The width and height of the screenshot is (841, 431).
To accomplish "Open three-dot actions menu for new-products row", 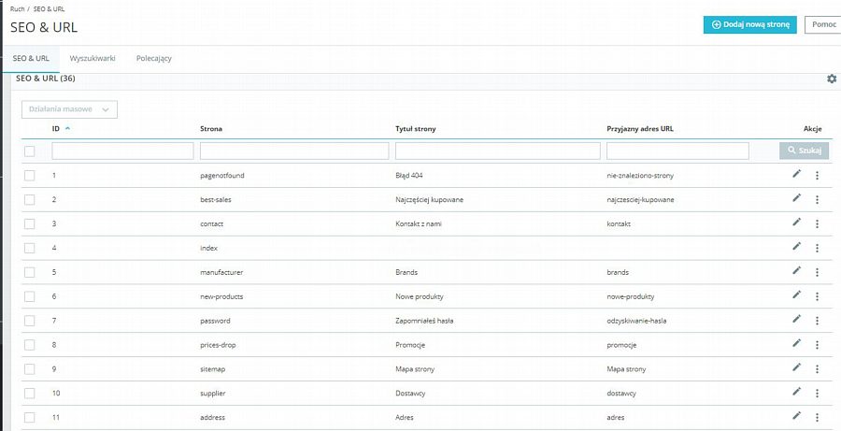I will pos(817,296).
